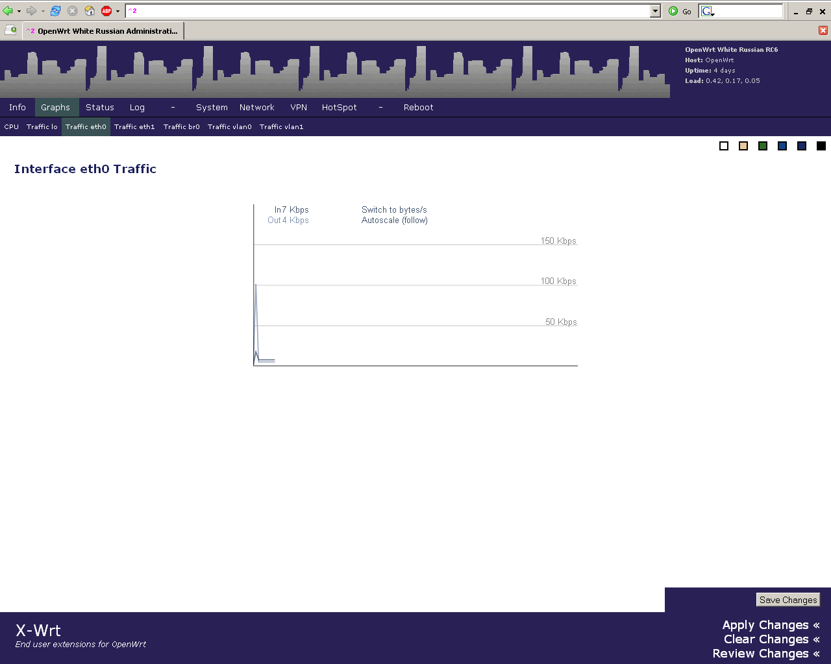Screen dimensions: 831x664
Task: Click the 'Host: OpenWrt' text
Action: tap(710, 60)
